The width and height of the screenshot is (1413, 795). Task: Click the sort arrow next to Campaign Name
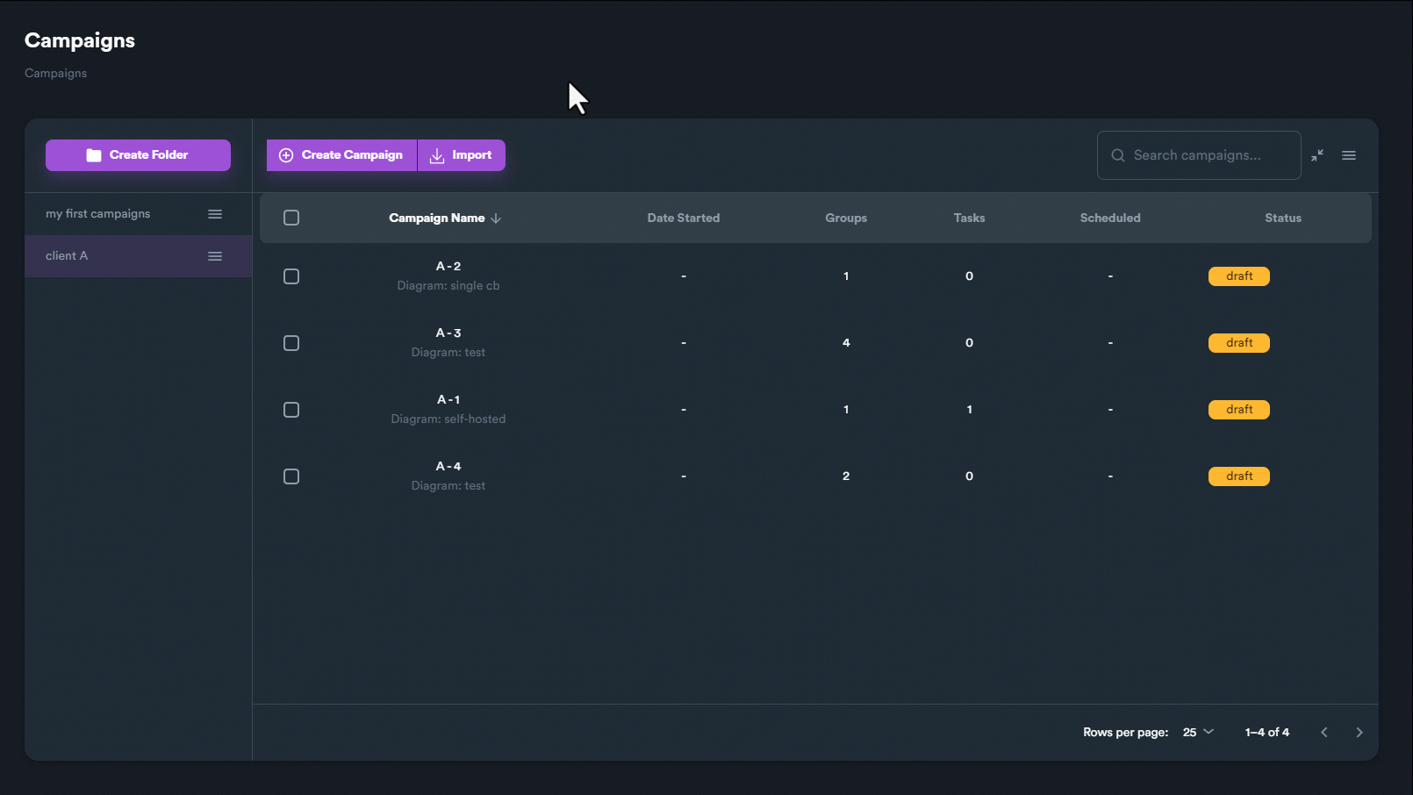click(496, 218)
